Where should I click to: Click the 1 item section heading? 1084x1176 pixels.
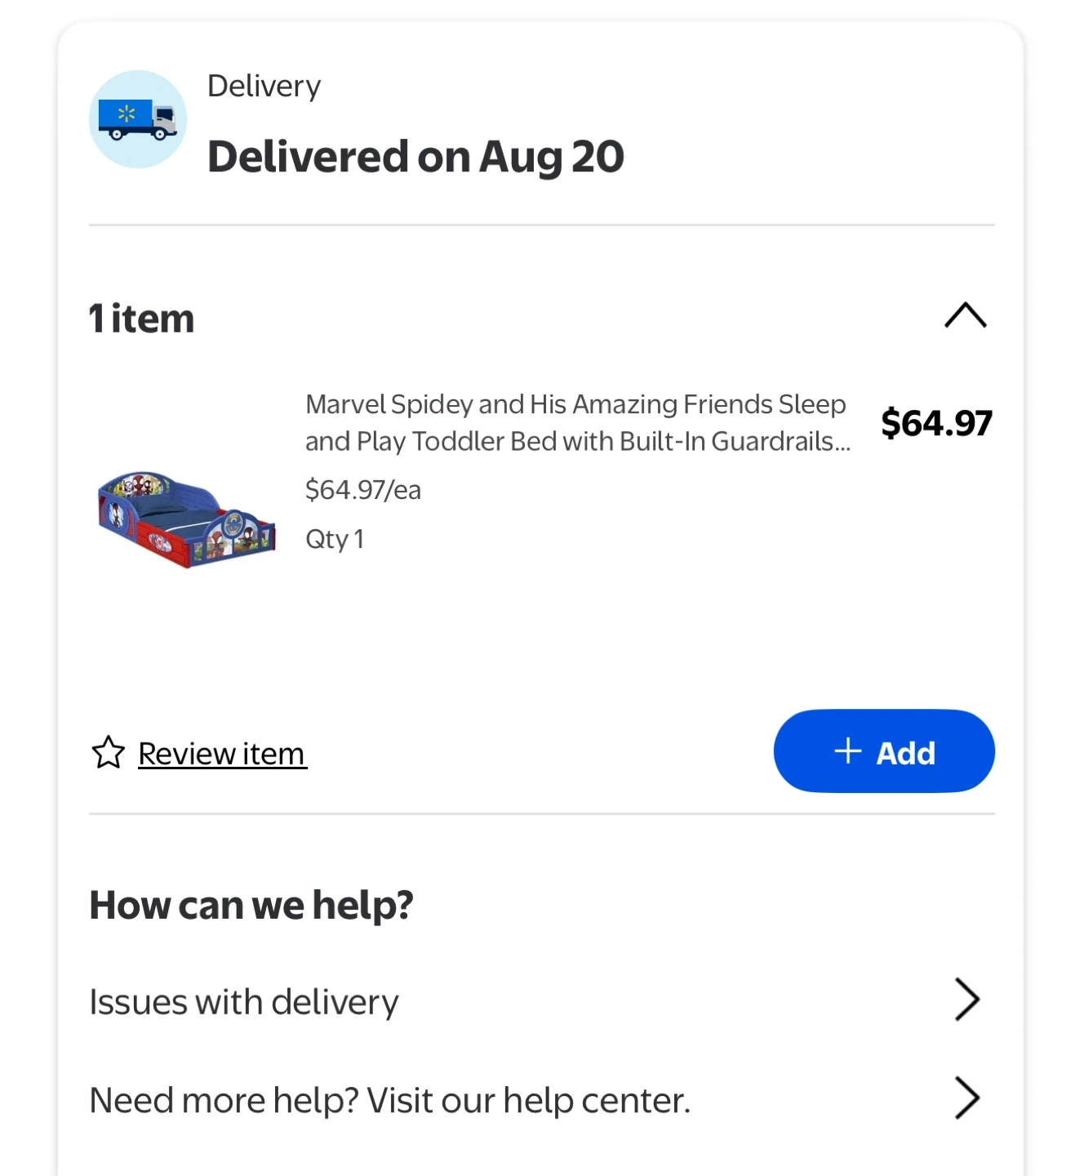[141, 318]
